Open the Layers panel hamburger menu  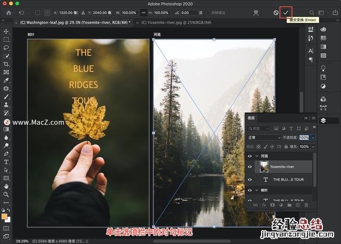click(314, 118)
